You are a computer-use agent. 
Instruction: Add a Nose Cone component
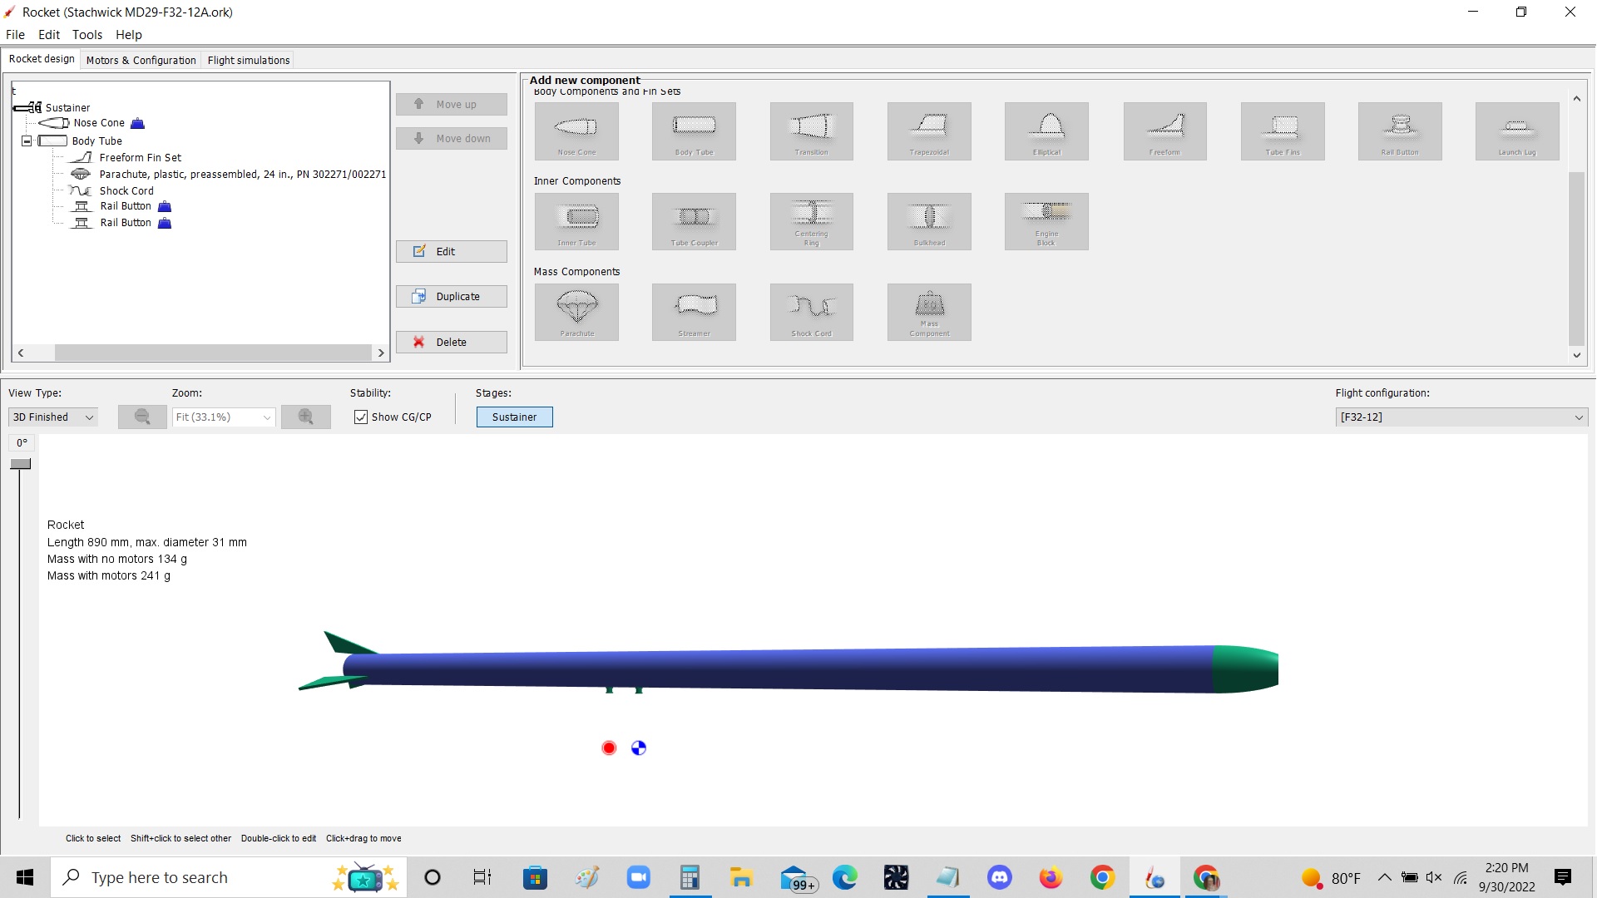[x=576, y=131]
